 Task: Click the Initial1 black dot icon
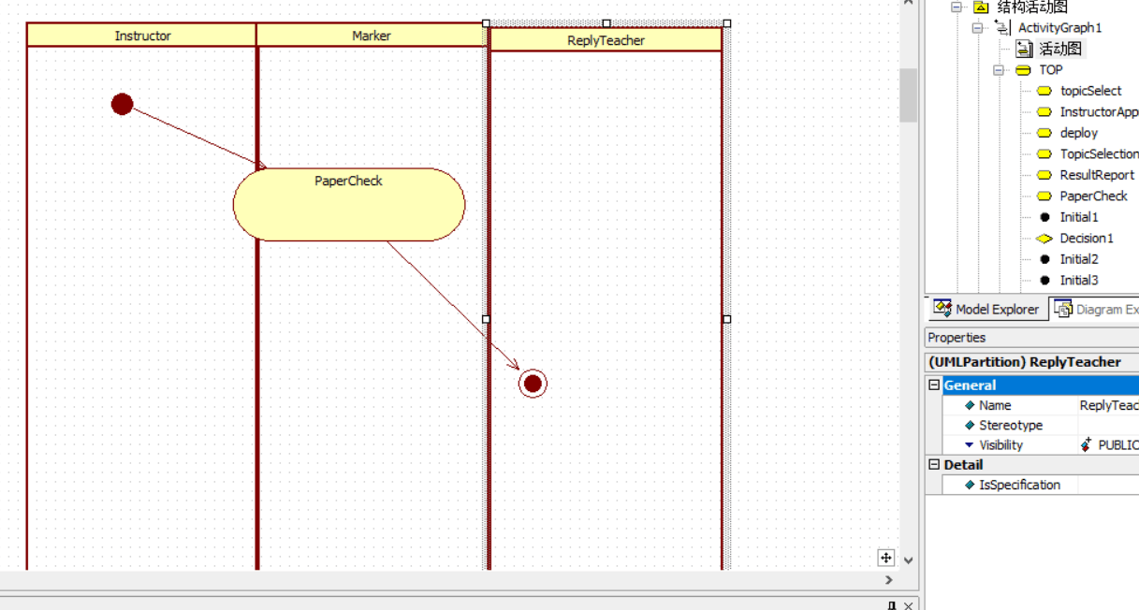click(1044, 217)
